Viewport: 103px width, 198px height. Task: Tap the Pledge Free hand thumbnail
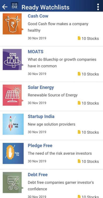click(x=13, y=154)
